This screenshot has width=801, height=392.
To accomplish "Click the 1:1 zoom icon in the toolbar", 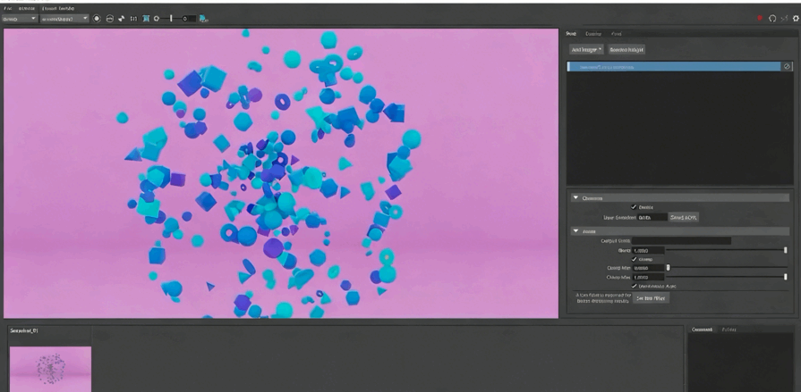I will click(x=133, y=18).
